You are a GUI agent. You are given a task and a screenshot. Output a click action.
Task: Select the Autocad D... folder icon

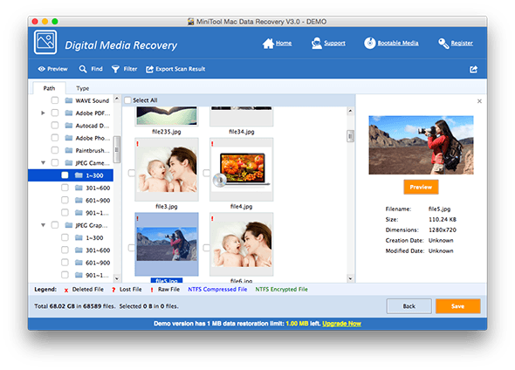point(69,126)
